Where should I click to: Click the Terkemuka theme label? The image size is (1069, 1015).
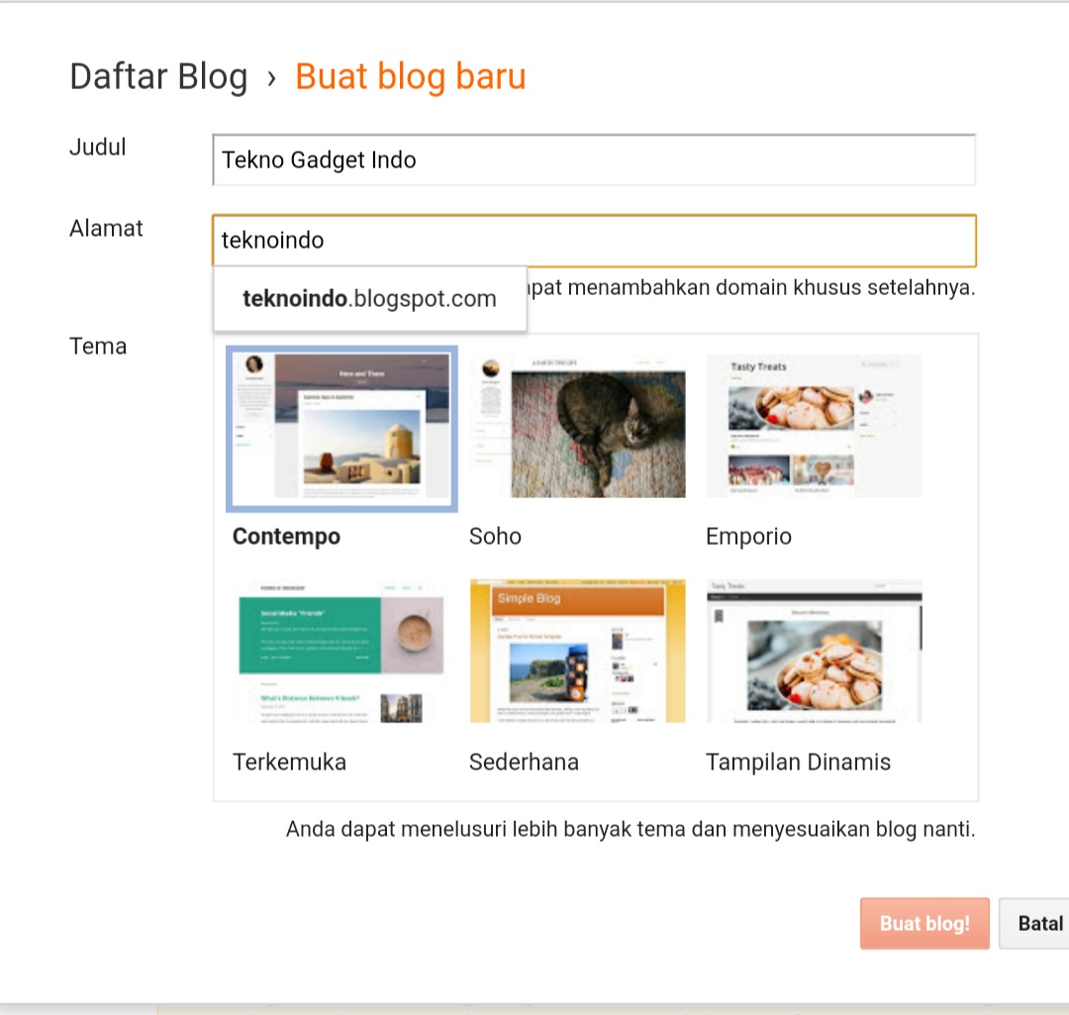click(x=289, y=761)
